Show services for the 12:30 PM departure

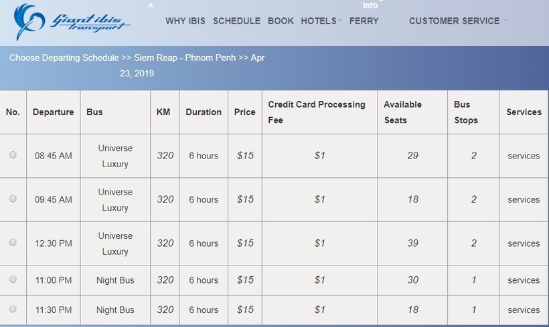click(x=523, y=243)
